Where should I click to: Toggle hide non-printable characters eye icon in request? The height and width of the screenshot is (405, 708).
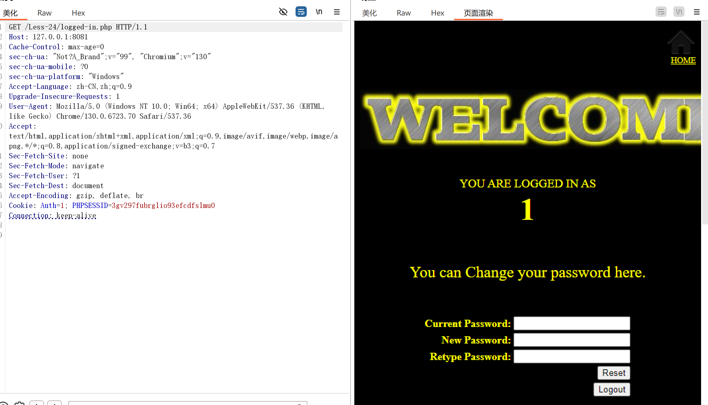coord(283,12)
